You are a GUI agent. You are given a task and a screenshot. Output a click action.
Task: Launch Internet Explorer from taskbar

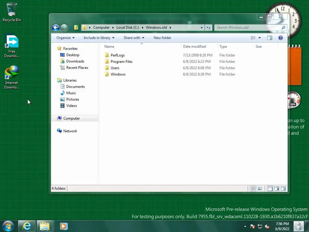[27, 226]
